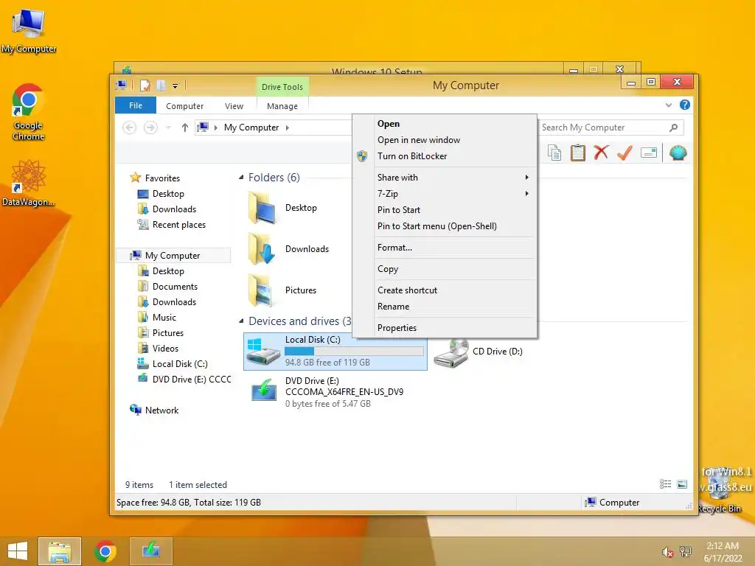The height and width of the screenshot is (566, 755).
Task: Click the orange checkmark Properties toolbar icon
Action: (x=624, y=153)
